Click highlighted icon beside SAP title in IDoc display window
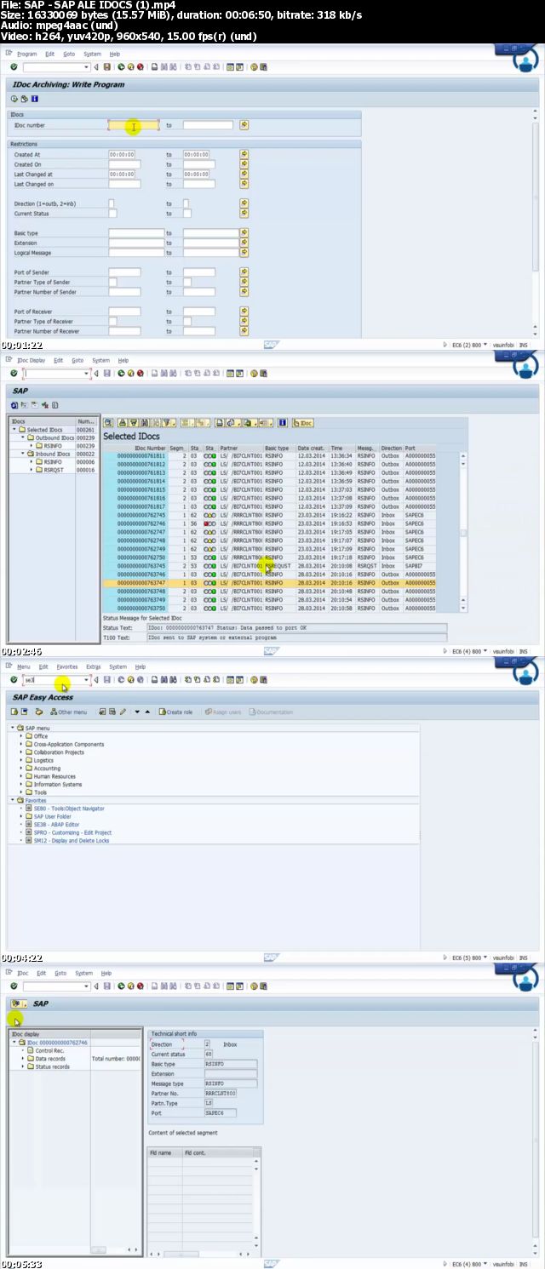 point(17,1003)
